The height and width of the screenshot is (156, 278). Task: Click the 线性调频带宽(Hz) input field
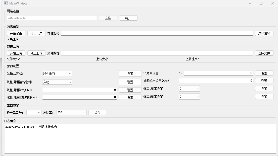tap(79, 90)
